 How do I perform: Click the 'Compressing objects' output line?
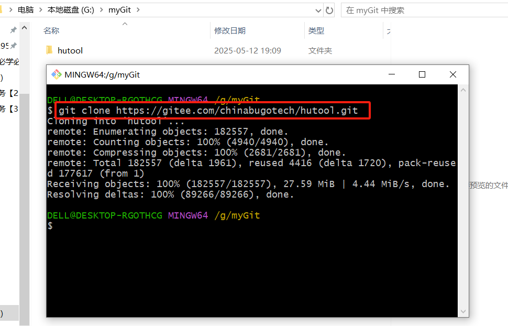tap(196, 152)
